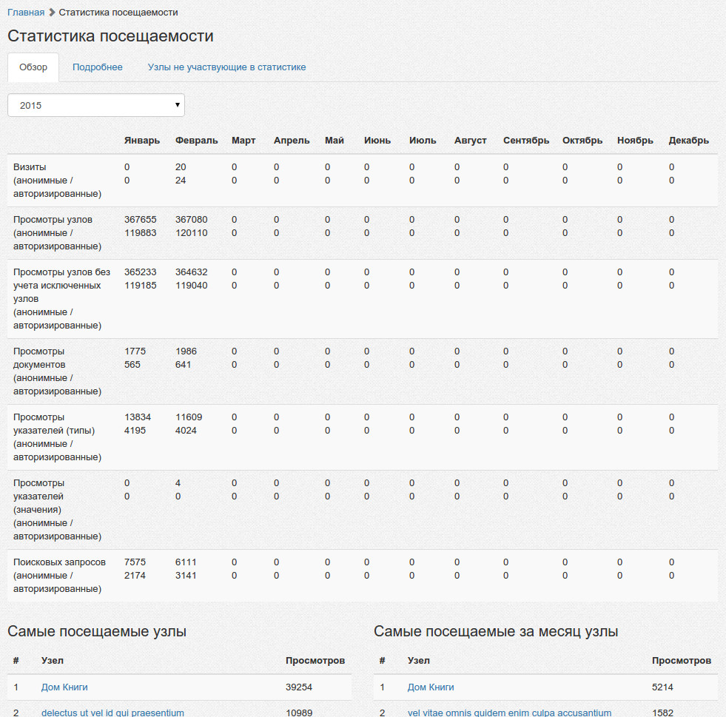Expand the 2015 year dropdown

pos(96,105)
